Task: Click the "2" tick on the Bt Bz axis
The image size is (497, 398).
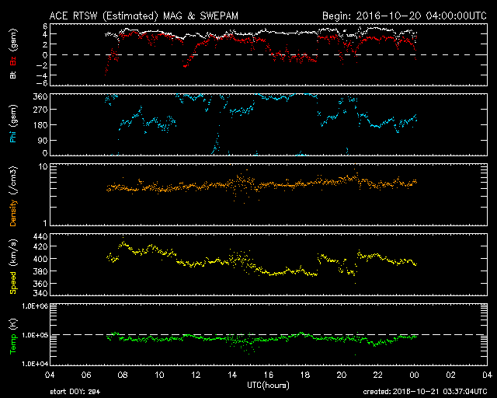Action: pos(45,44)
